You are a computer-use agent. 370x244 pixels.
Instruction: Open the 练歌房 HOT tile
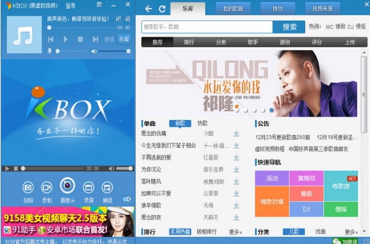[341, 186]
